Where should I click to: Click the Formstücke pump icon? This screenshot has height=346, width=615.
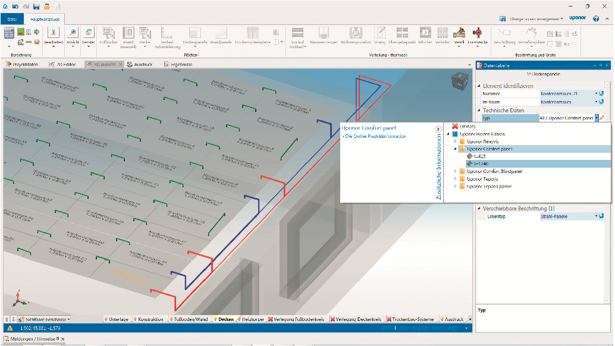pyautogui.click(x=476, y=33)
